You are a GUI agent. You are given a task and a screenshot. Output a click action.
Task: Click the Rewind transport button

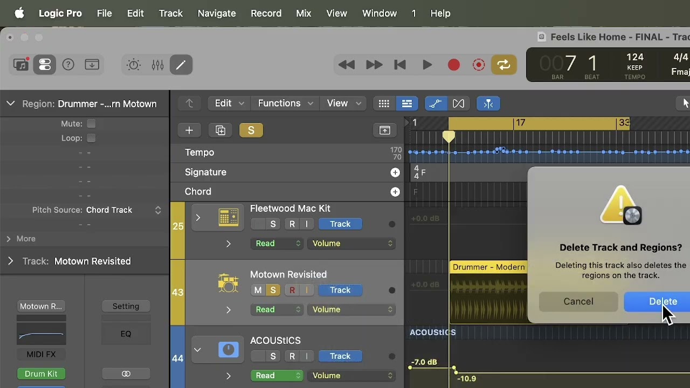coord(347,65)
